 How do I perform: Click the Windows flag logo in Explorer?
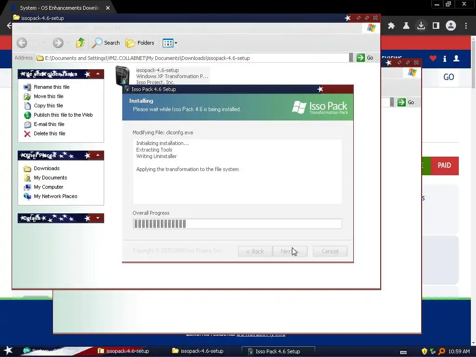pos(371,28)
